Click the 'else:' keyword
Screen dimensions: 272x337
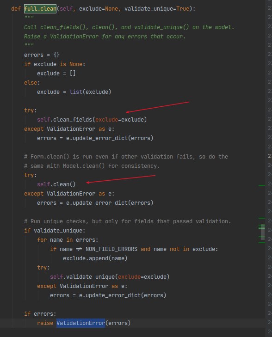(32, 83)
